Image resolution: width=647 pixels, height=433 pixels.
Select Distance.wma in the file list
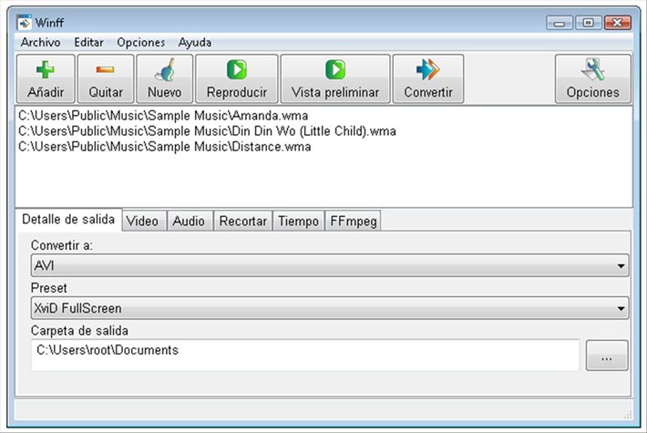[x=165, y=147]
